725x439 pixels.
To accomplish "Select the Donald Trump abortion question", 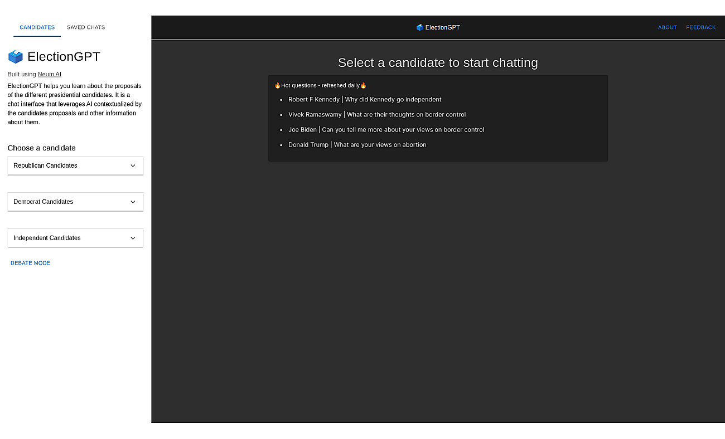I will coord(357,145).
